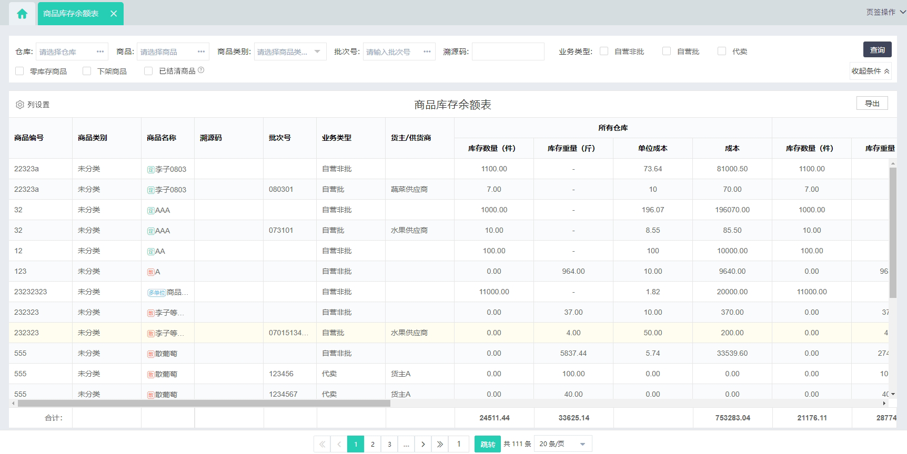This screenshot has height=454, width=907.
Task: Select the 李子0803 row with batch 080301
Action: [x=449, y=189]
